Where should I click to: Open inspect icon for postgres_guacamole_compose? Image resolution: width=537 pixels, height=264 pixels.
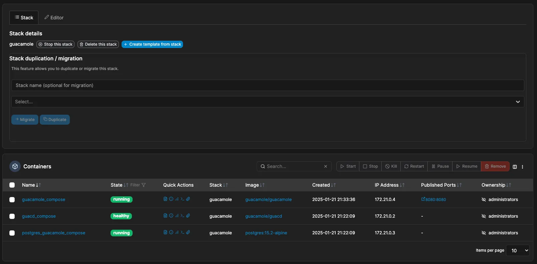coord(171,232)
